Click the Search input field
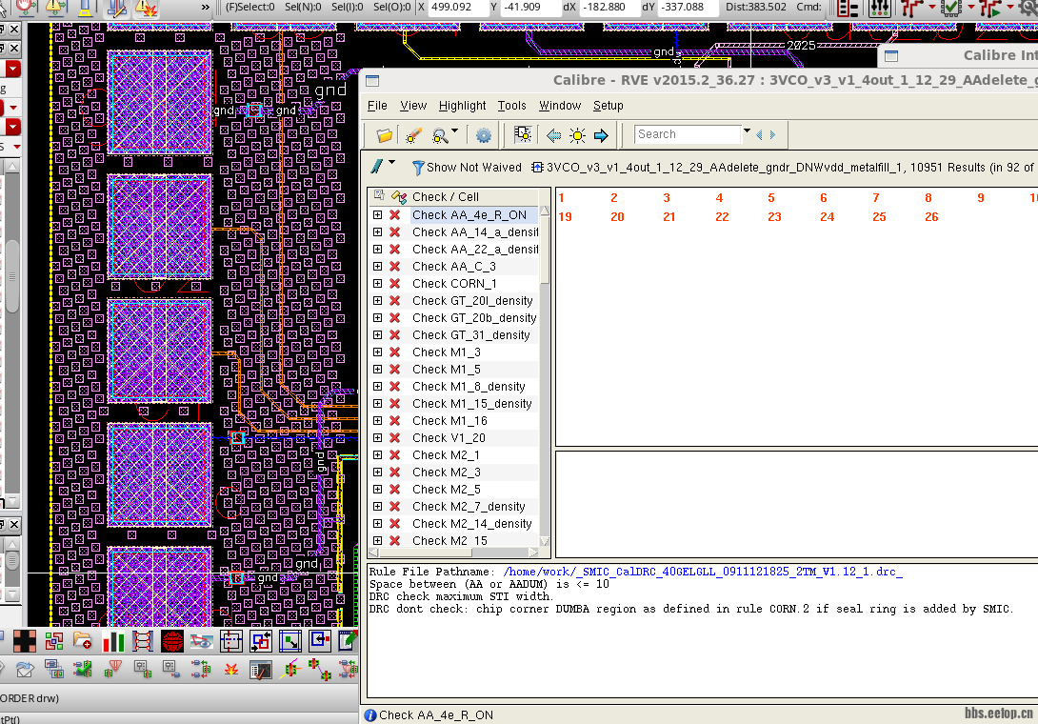1038x724 pixels. [x=688, y=134]
